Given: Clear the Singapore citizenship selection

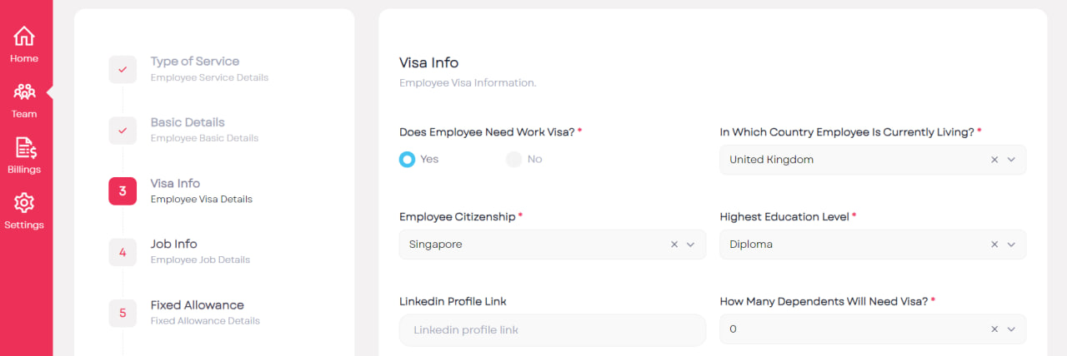Looking at the screenshot, I should [674, 245].
